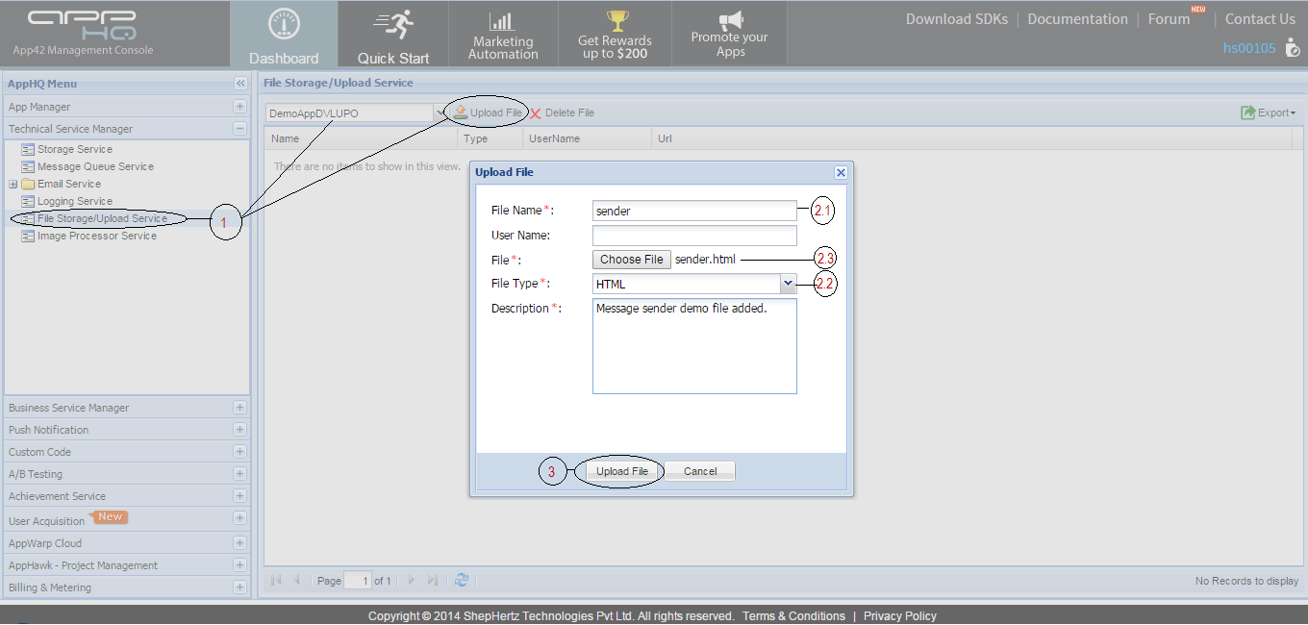Expand the Email Service tree node
1308x625 pixels.
point(13,185)
